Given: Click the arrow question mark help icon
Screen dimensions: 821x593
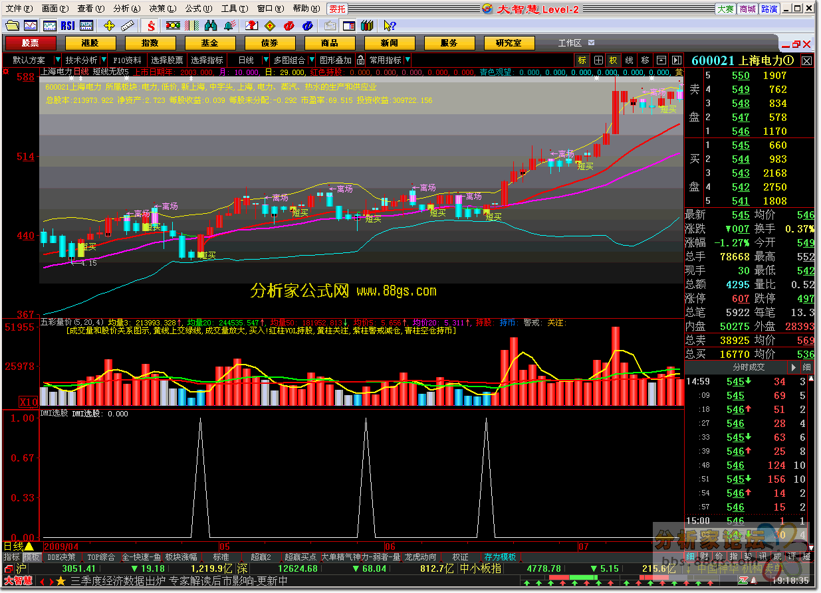Looking at the screenshot, I should (390, 26).
